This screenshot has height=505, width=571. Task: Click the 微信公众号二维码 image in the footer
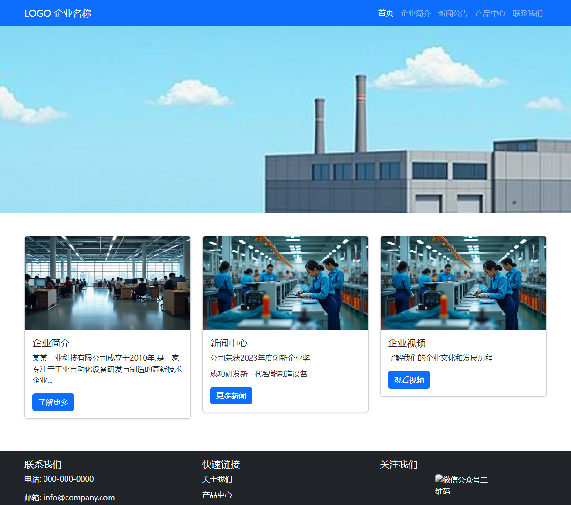[463, 486]
